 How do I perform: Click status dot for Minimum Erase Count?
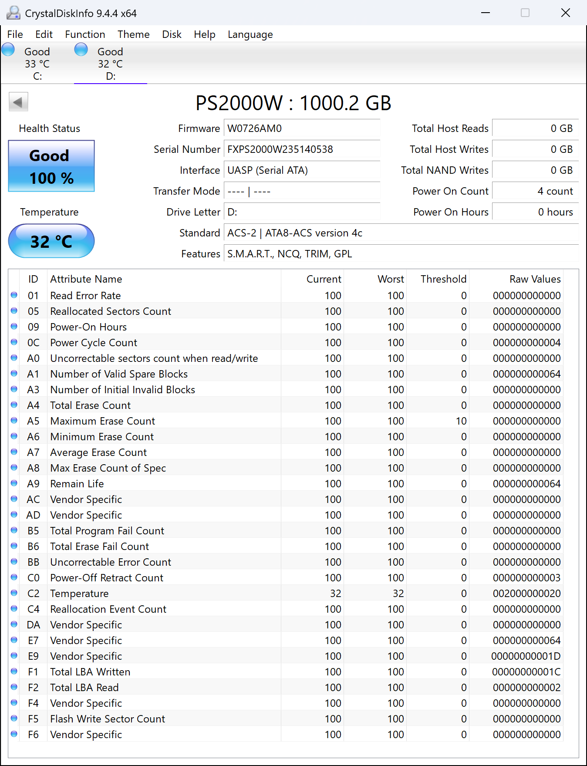pos(14,436)
